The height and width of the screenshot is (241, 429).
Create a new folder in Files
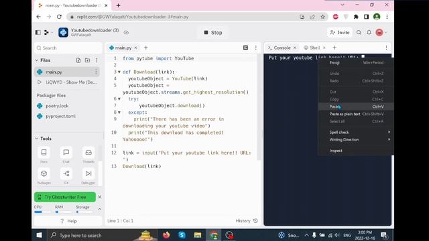click(x=87, y=60)
